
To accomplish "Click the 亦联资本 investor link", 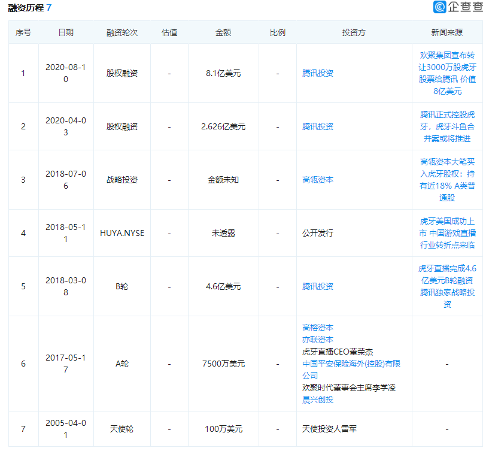I will click(x=317, y=341).
